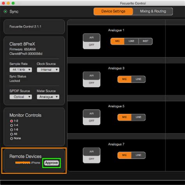Viewport: 185px width, 185px height.
Task: Select Monitor Controls 1-4 option
Action: (x=11, y=125)
